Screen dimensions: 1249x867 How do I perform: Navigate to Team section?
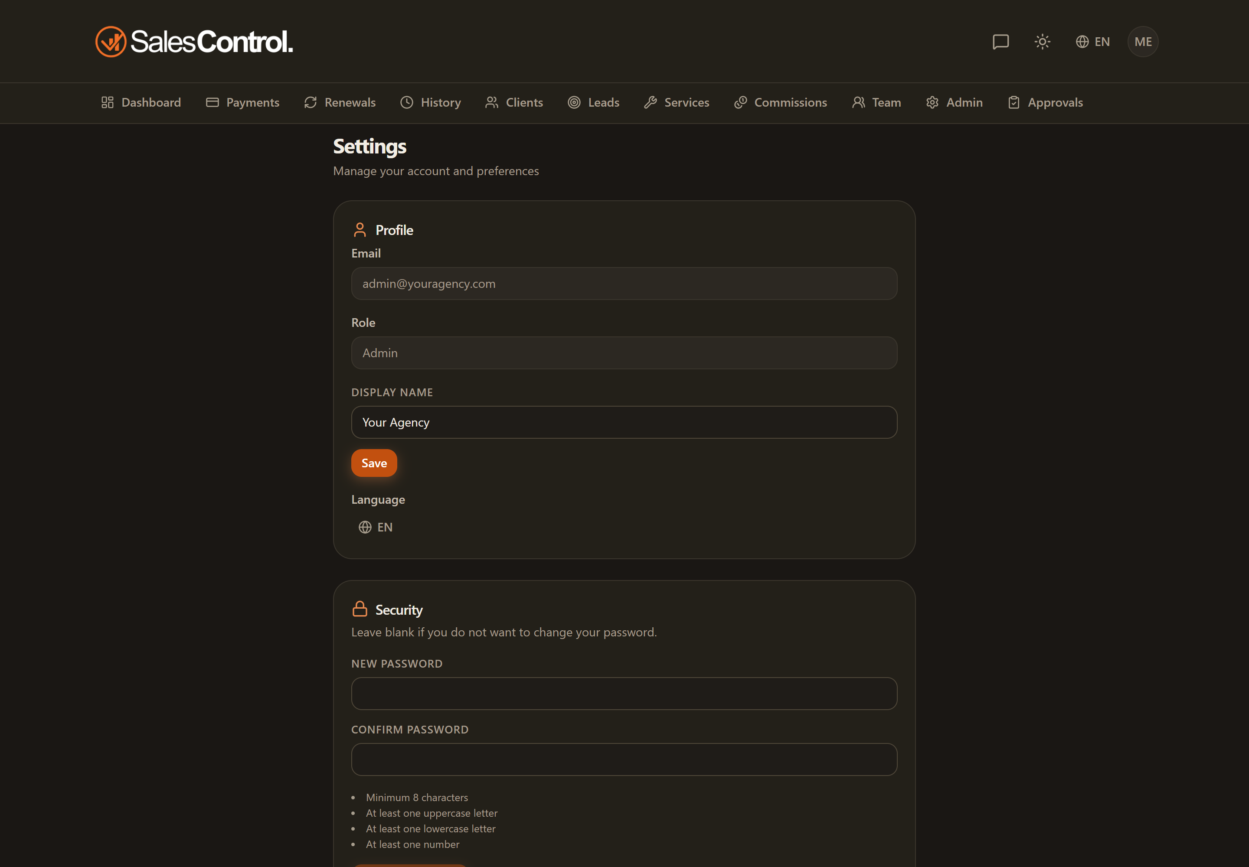point(876,103)
